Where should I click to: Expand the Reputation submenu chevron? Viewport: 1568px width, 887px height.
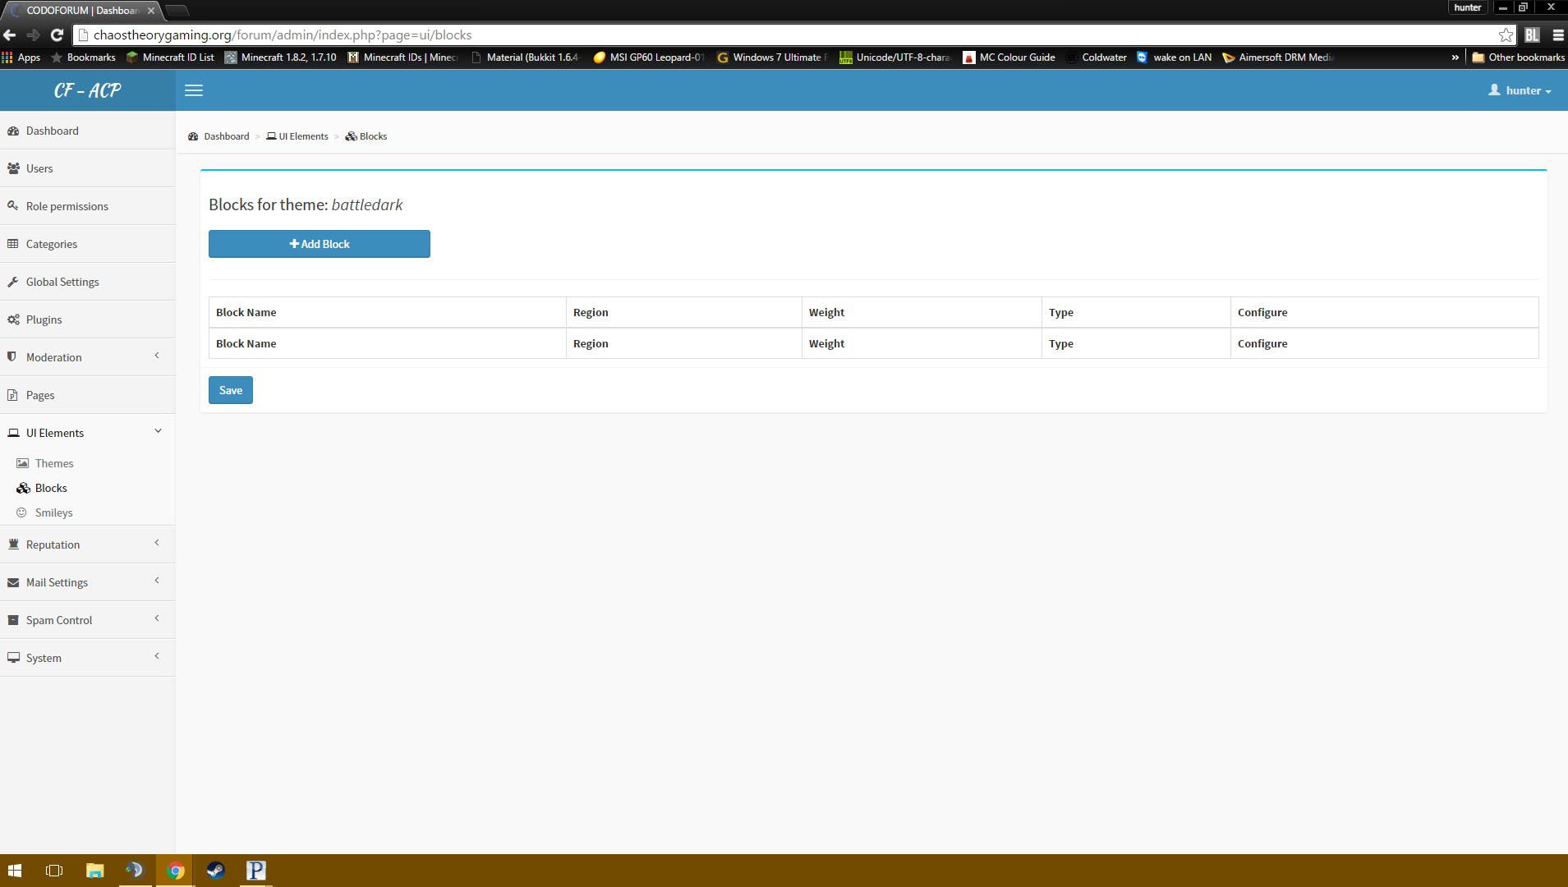coord(157,543)
